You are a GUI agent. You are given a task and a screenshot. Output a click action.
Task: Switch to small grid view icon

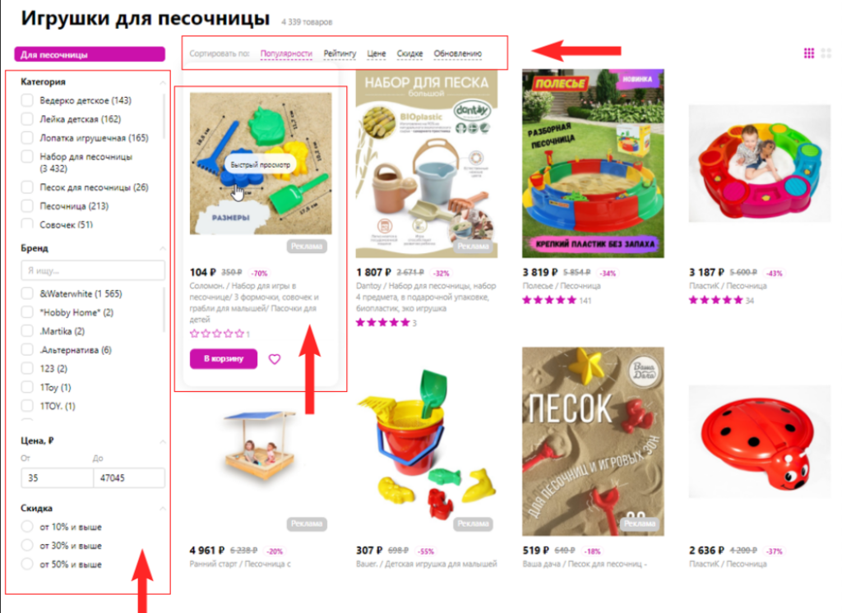(809, 53)
